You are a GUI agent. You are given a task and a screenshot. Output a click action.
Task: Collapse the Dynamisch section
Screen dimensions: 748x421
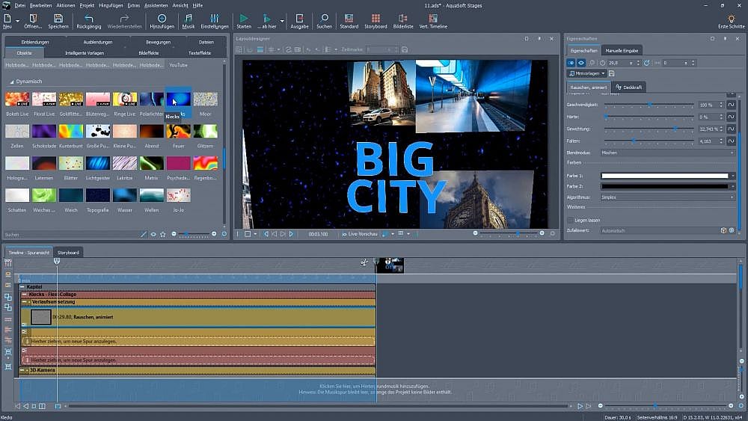click(12, 81)
